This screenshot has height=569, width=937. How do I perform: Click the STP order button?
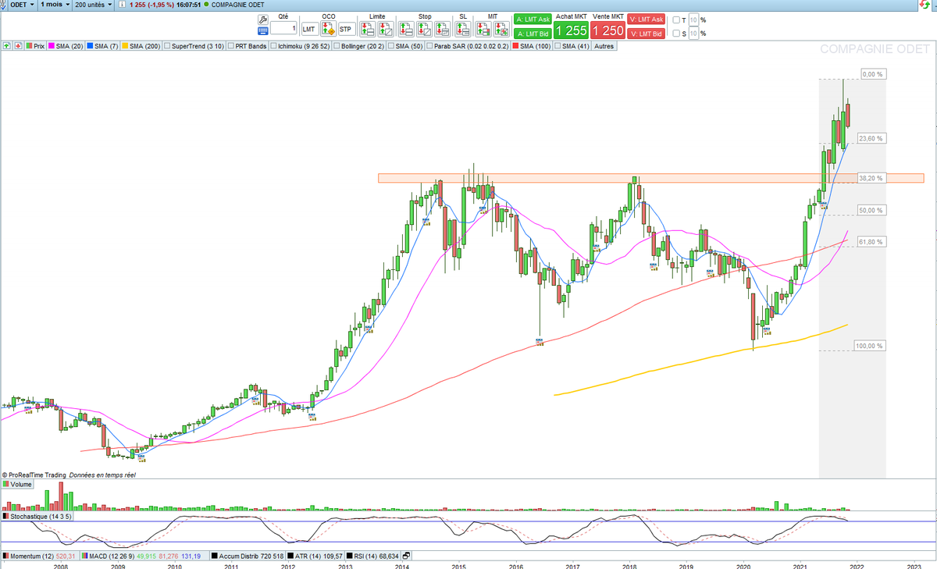point(346,30)
